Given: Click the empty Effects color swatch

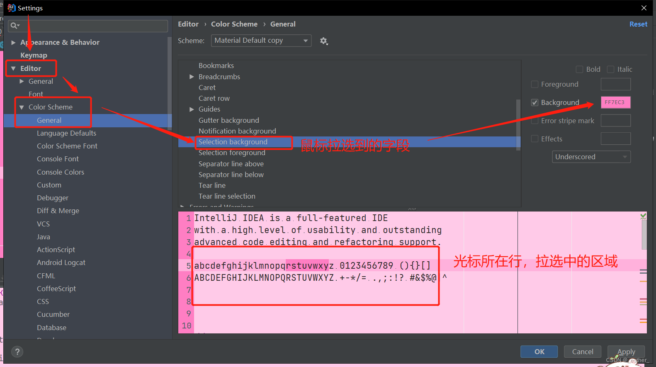Looking at the screenshot, I should [616, 139].
